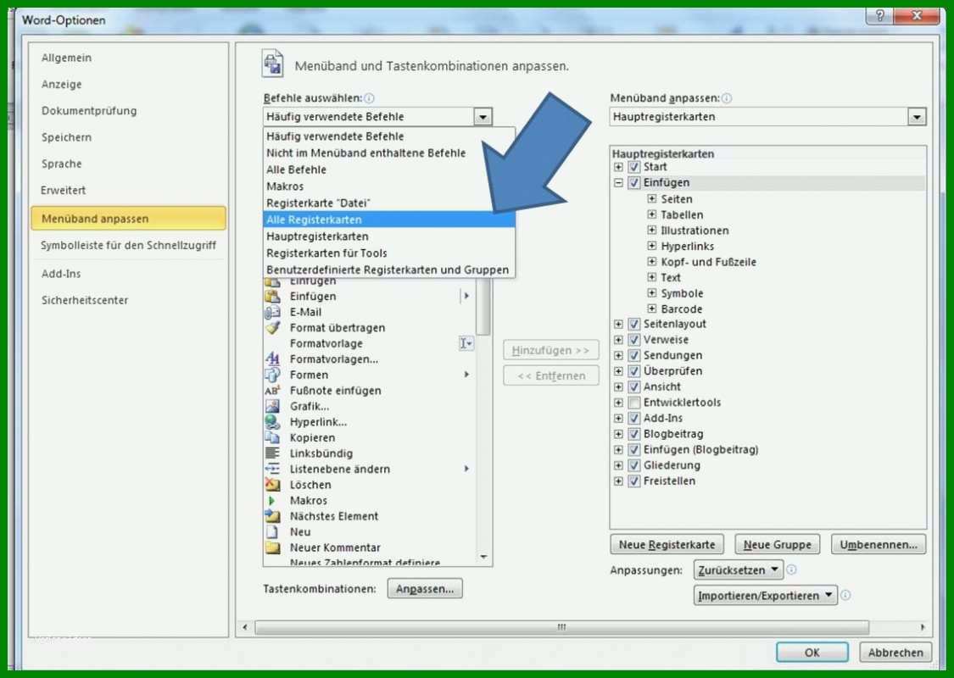
Task: Open the Befehle auswählen dropdown arrow
Action: click(483, 117)
